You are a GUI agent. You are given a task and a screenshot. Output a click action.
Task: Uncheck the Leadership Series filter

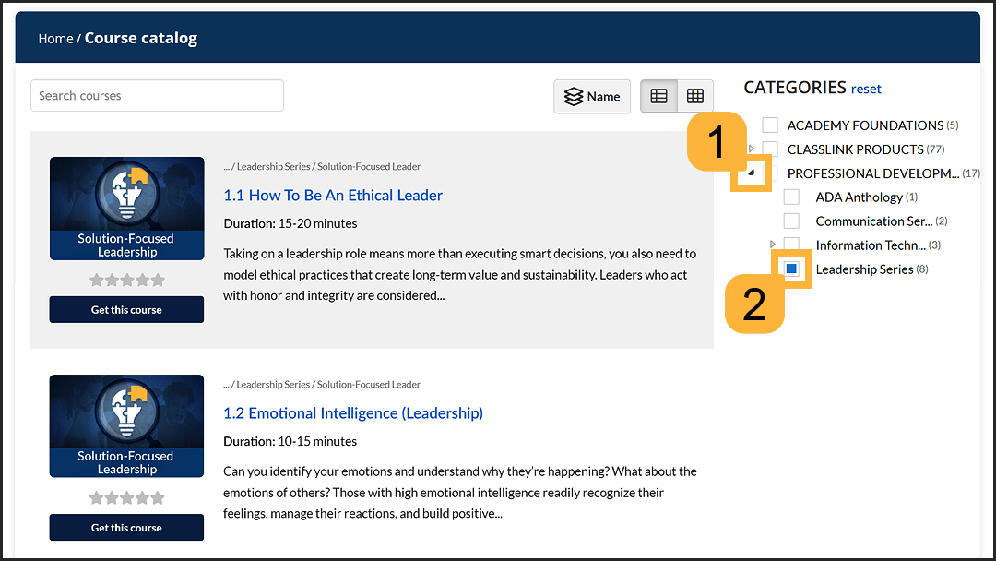(x=790, y=269)
